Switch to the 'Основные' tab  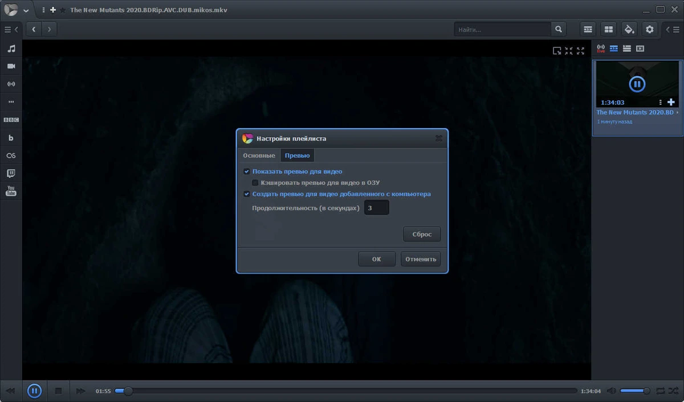pos(259,155)
